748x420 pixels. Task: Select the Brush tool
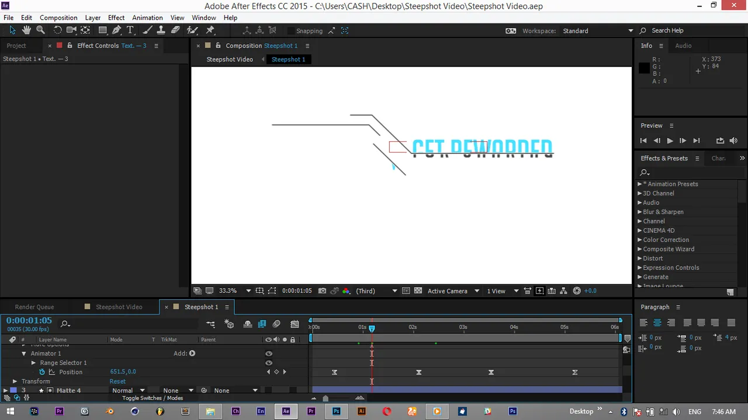(x=147, y=30)
